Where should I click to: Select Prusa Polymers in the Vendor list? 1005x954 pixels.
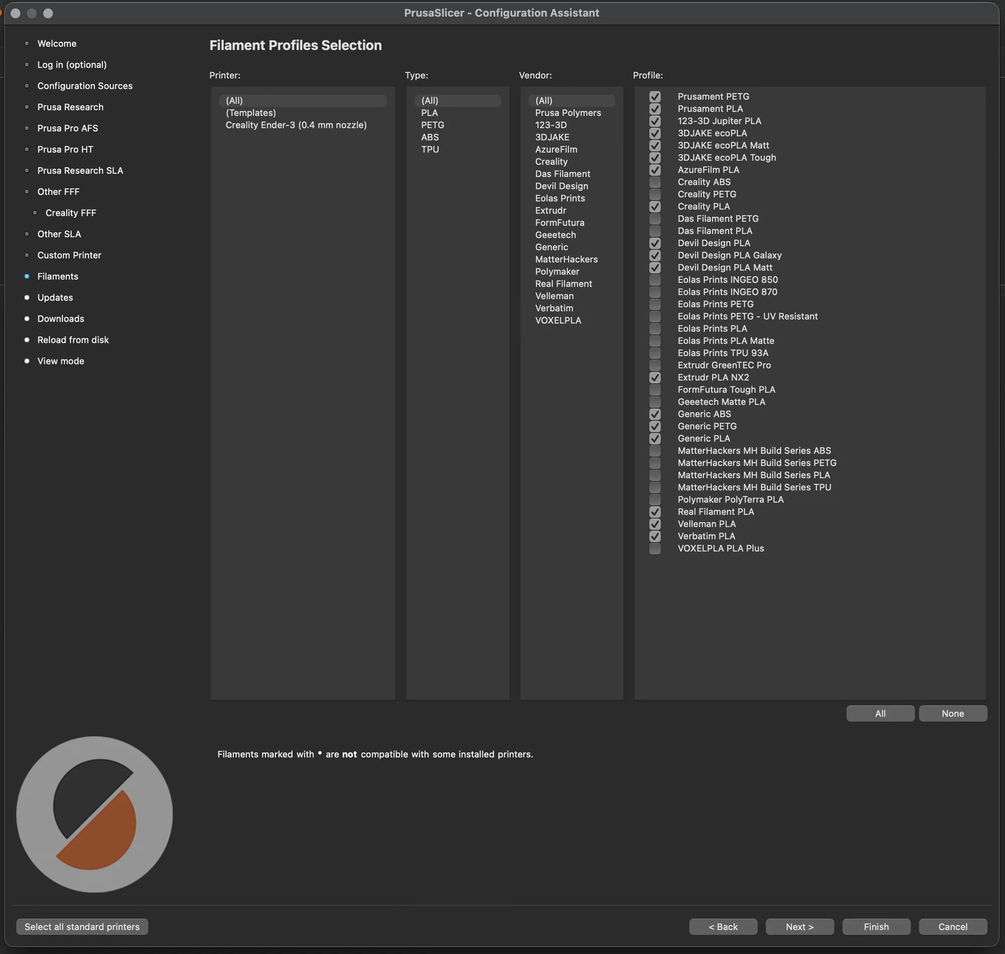pyautogui.click(x=568, y=113)
